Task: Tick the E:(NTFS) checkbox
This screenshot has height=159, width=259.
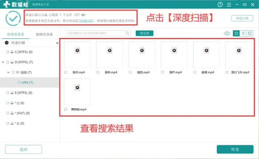Action: tap(7, 93)
